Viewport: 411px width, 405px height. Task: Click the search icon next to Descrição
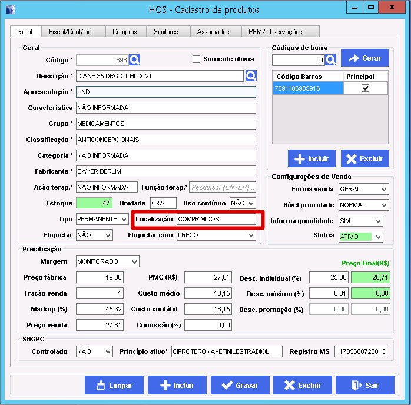pos(251,75)
